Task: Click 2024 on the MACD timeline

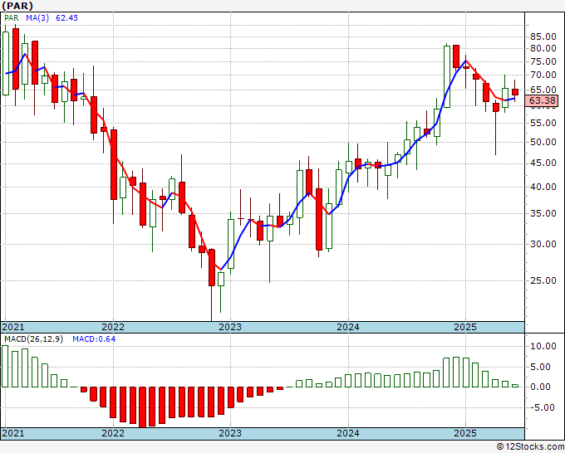Action: click(348, 433)
